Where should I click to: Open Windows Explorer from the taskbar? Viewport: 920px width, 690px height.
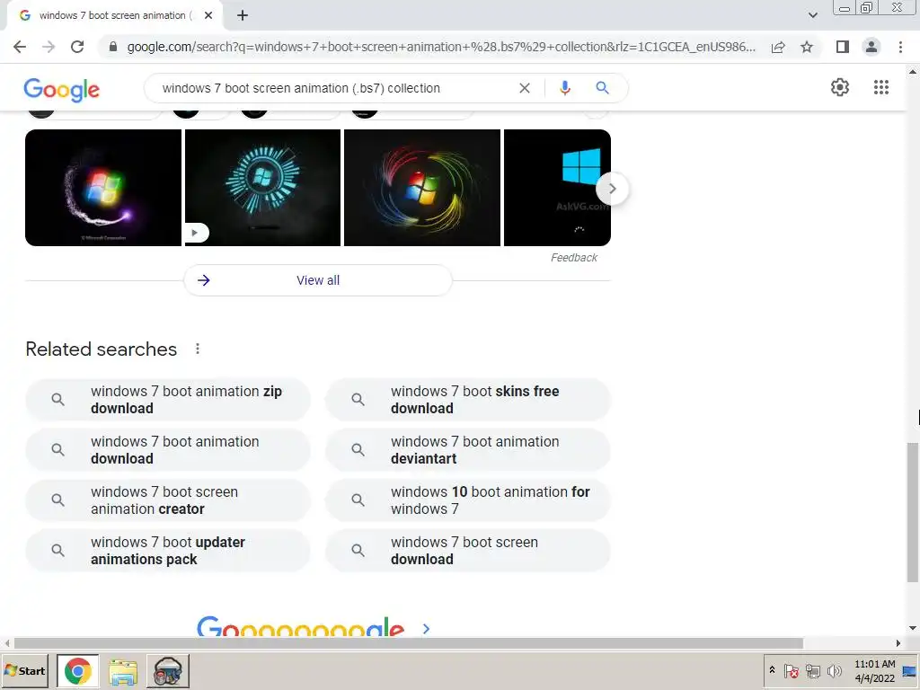(x=122, y=671)
